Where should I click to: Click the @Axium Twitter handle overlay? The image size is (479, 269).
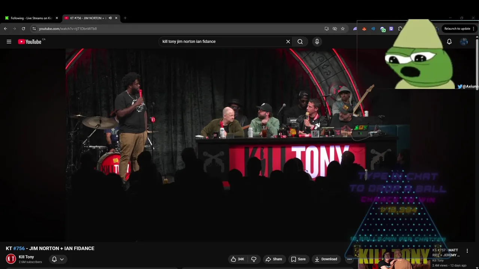pyautogui.click(x=468, y=86)
